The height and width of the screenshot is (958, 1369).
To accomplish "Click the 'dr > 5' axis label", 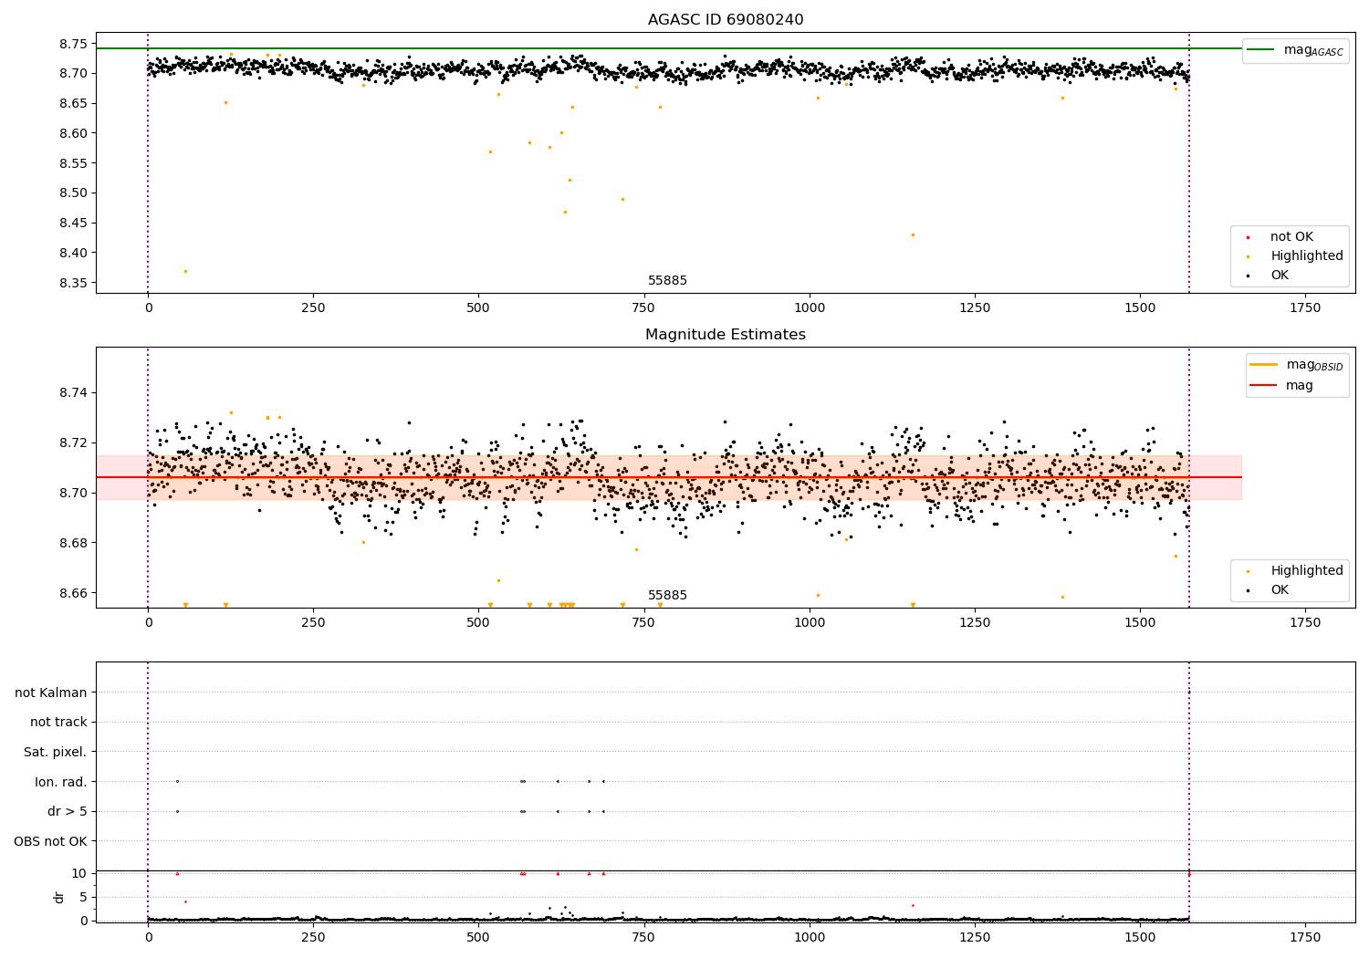I will point(68,812).
